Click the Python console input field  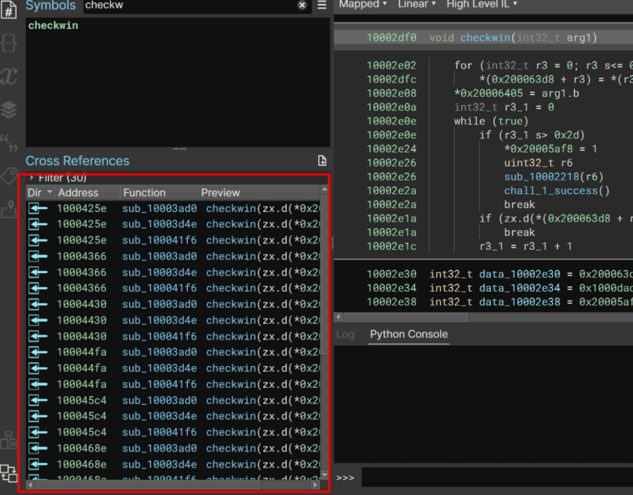[492, 477]
